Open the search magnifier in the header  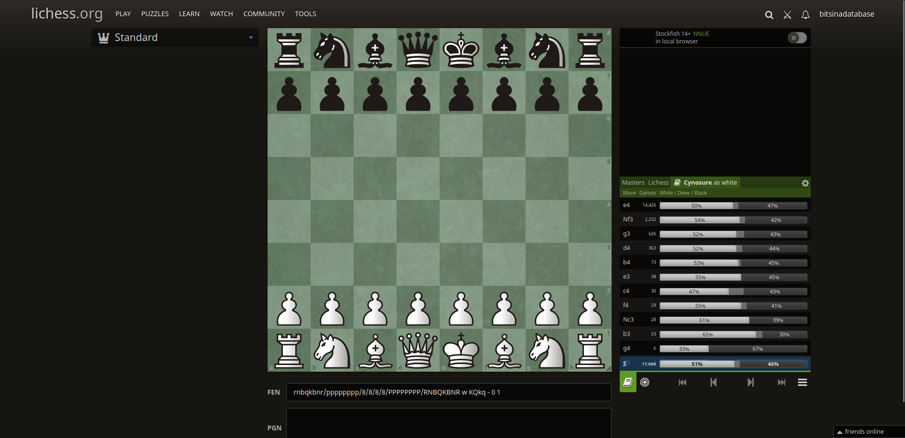pos(769,15)
